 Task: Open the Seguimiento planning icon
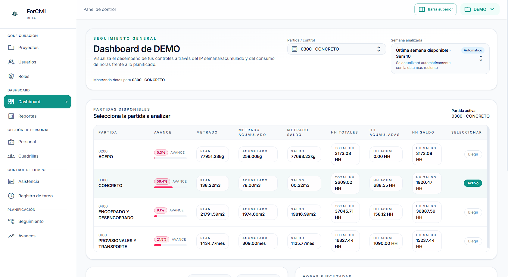(x=11, y=221)
